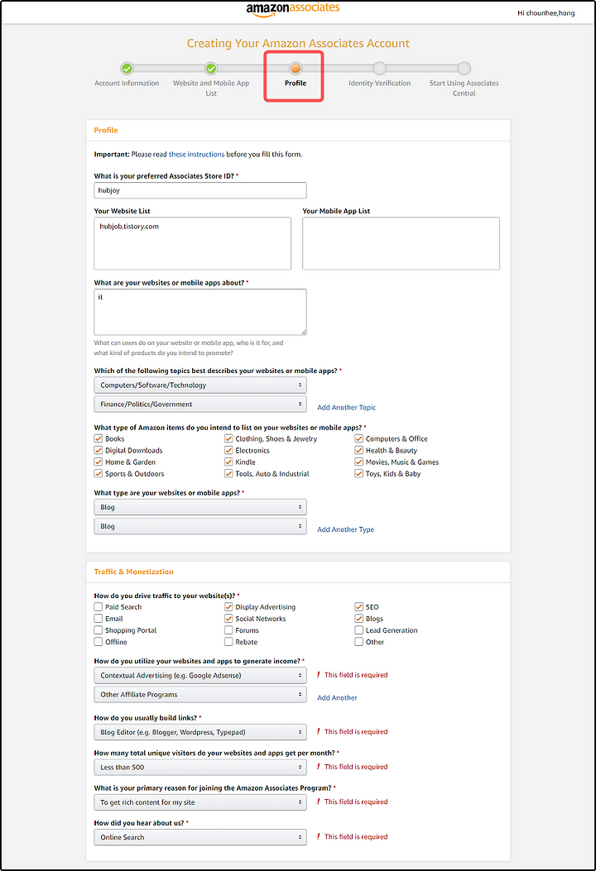The image size is (596, 871).
Task: Open the Blog Editor links dropdown
Action: [200, 732]
